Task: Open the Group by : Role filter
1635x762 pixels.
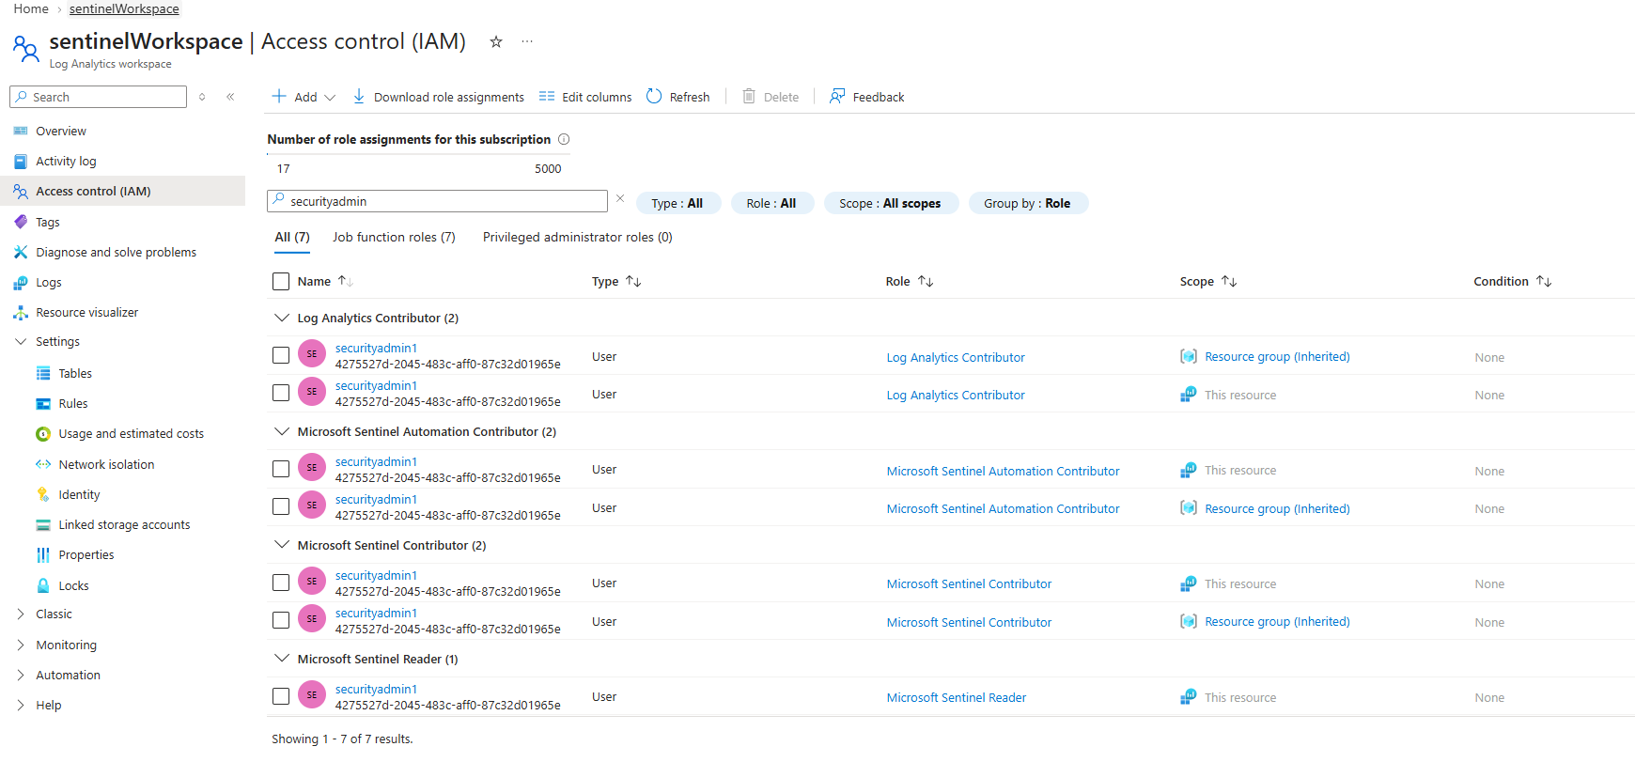Action: [1028, 203]
